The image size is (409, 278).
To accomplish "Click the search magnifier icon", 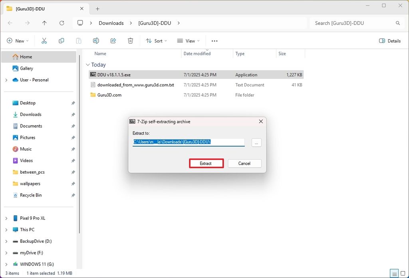I will [x=398, y=23].
